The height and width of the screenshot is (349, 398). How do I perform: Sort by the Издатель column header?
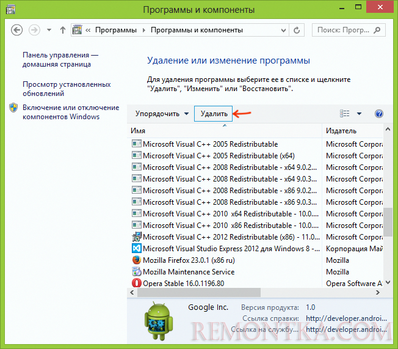(353, 131)
